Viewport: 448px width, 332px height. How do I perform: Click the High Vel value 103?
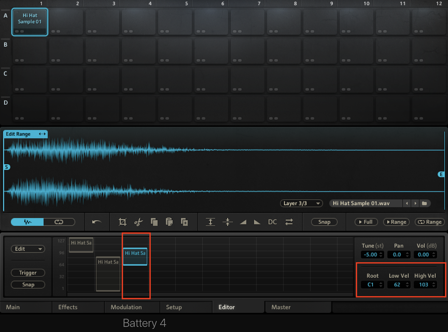click(x=423, y=285)
